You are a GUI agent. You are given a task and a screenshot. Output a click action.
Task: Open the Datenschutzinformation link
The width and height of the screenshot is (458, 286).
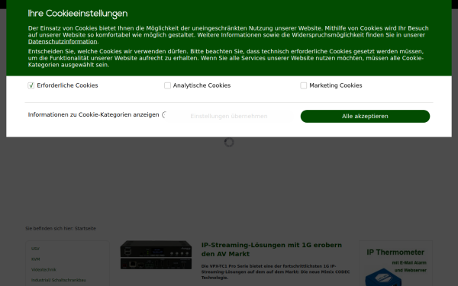(x=63, y=42)
